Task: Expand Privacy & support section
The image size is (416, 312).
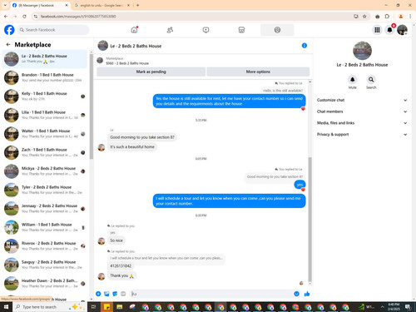Action: coord(362,134)
